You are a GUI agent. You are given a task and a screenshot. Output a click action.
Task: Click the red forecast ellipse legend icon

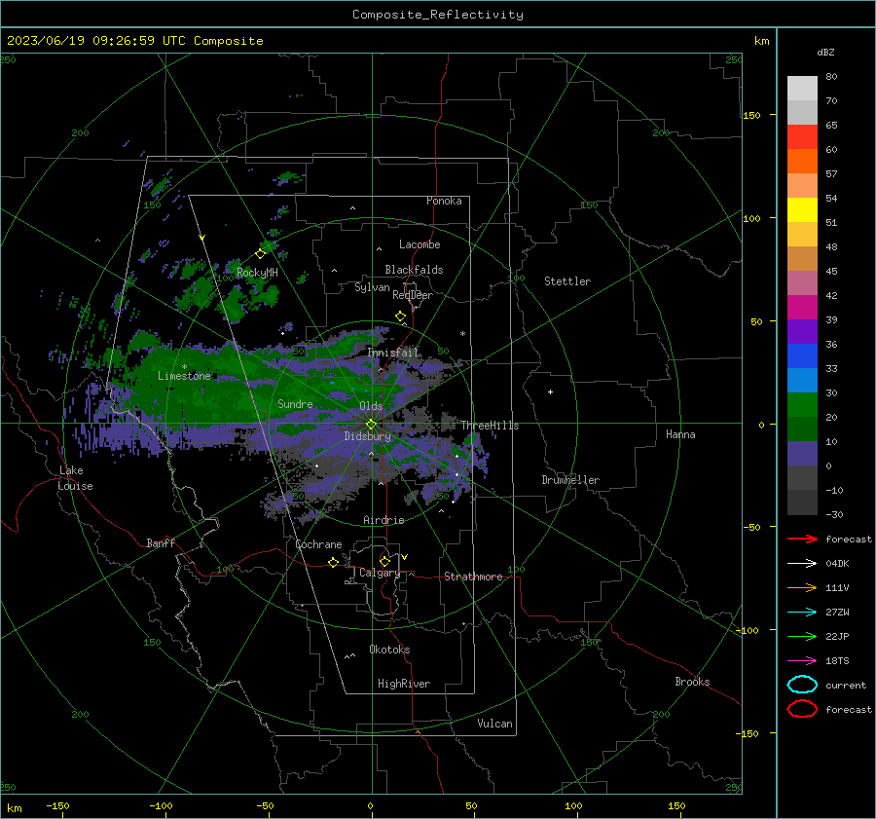tap(802, 709)
